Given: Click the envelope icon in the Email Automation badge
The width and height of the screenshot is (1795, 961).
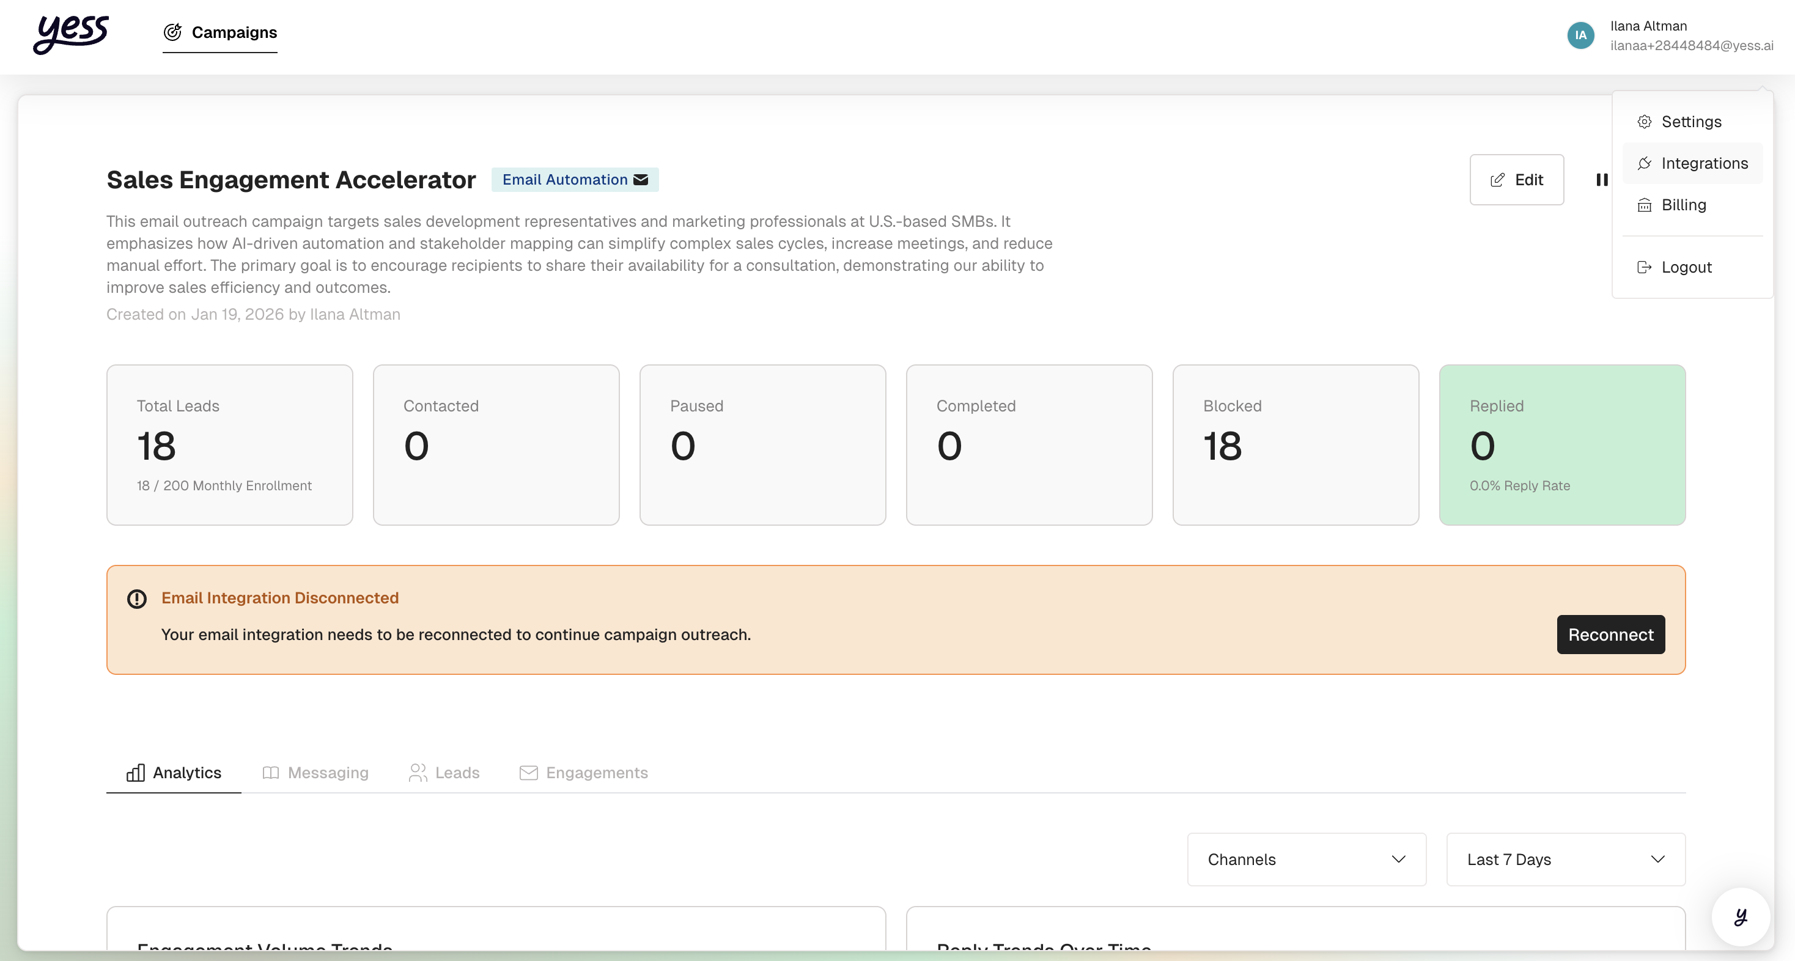Looking at the screenshot, I should [x=640, y=180].
